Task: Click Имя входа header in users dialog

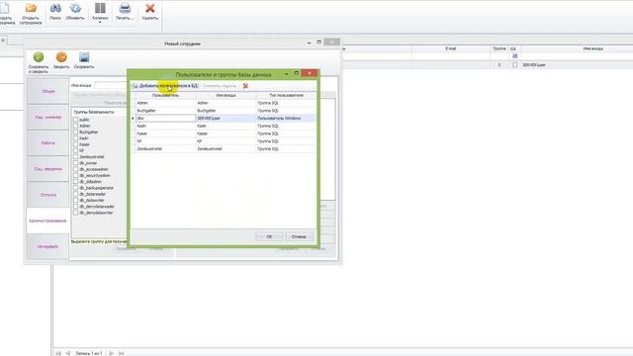Action: pyautogui.click(x=226, y=95)
